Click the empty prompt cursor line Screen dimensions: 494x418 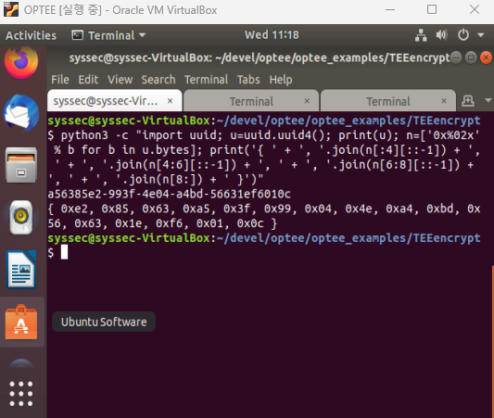(x=57, y=253)
